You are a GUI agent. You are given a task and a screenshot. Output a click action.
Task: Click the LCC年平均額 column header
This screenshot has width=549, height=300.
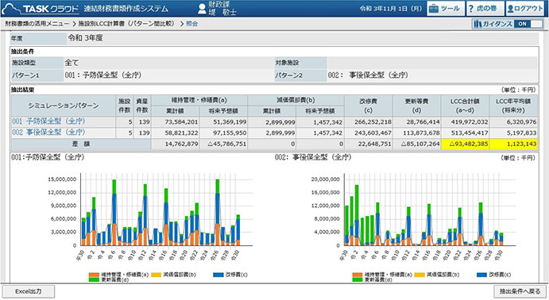click(513, 106)
